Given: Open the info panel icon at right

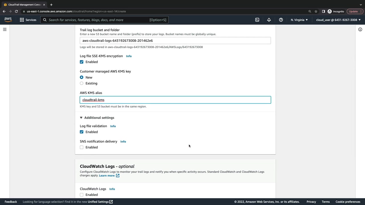Looking at the screenshot, I should pyautogui.click(x=360, y=29).
